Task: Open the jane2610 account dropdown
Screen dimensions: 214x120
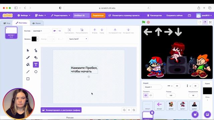Action: coord(204,15)
